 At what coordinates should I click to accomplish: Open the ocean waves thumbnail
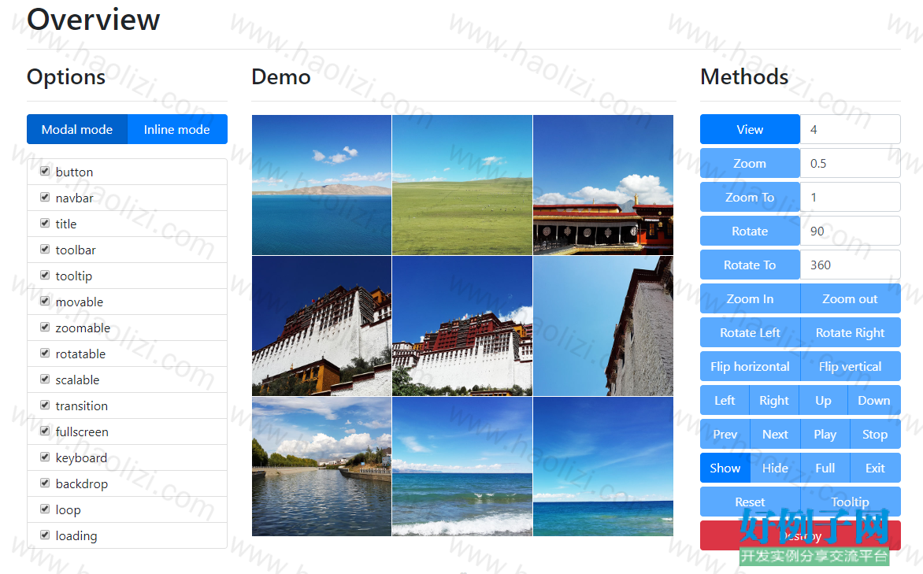coord(462,466)
